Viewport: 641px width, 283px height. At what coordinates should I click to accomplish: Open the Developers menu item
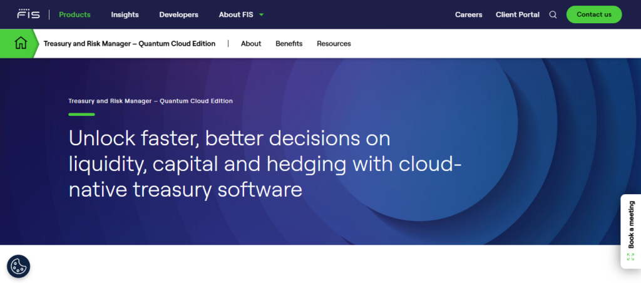178,14
